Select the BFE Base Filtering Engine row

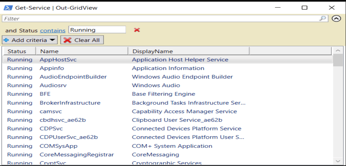pos(45,94)
